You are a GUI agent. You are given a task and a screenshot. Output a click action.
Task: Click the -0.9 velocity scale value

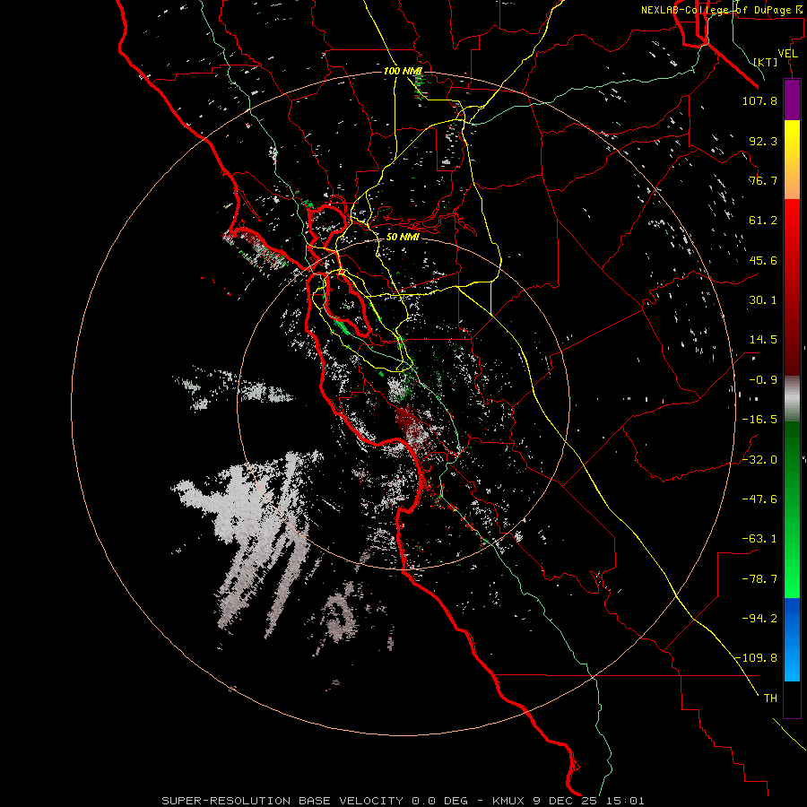pyautogui.click(x=763, y=380)
